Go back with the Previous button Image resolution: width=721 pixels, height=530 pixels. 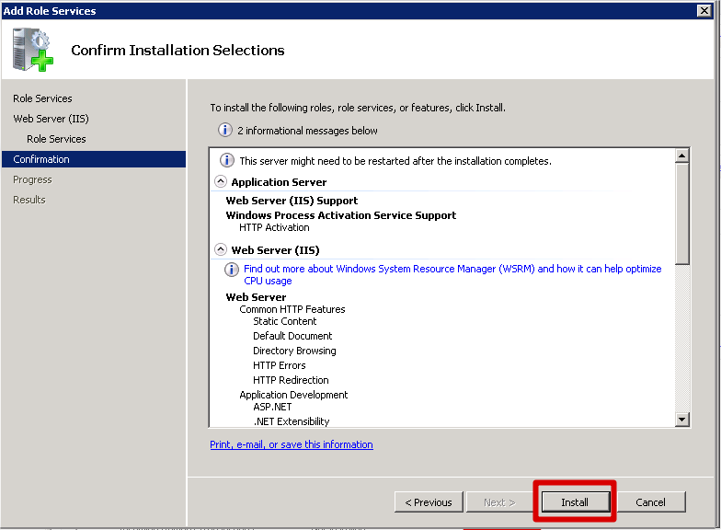(429, 502)
